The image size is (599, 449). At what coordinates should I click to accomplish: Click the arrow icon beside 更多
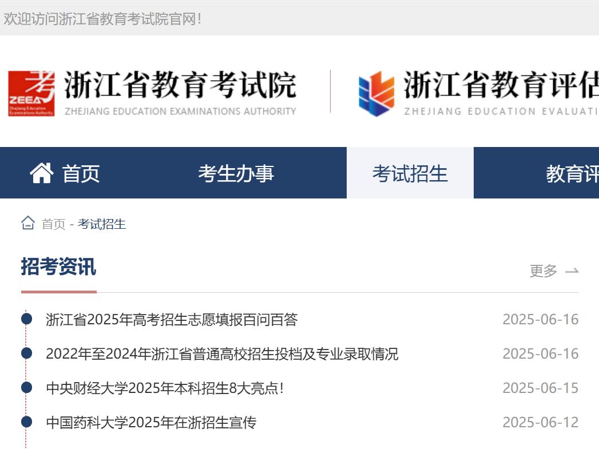(572, 271)
